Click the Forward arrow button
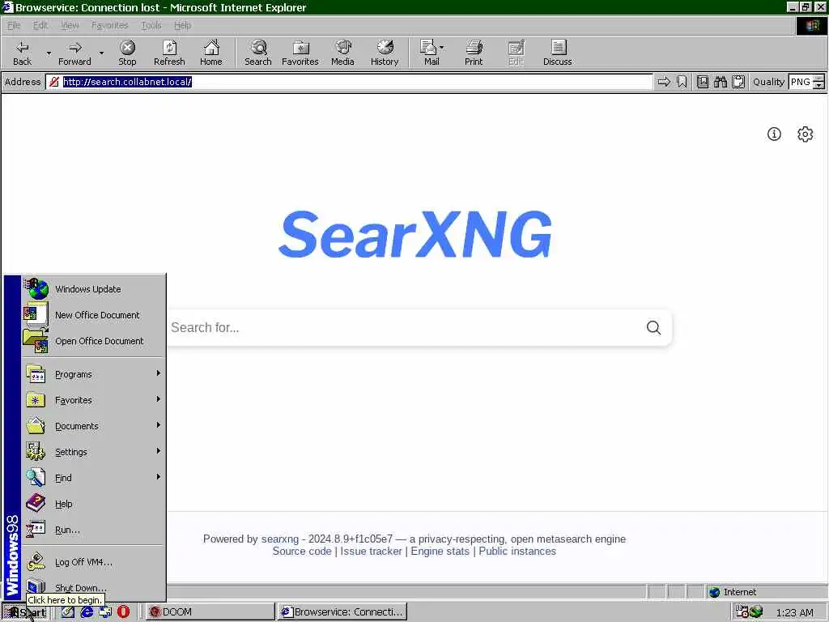This screenshot has height=622, width=829. (x=74, y=53)
